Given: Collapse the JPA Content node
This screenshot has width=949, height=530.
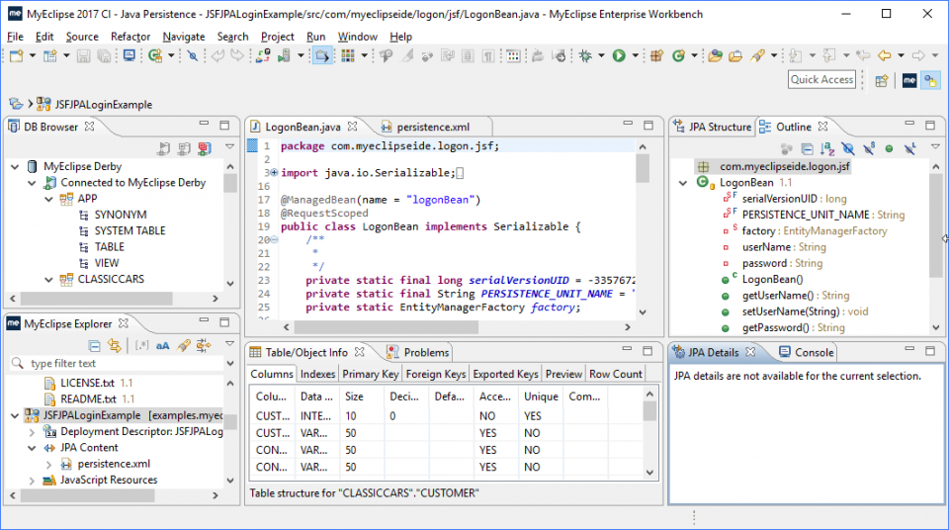Looking at the screenshot, I should point(32,448).
